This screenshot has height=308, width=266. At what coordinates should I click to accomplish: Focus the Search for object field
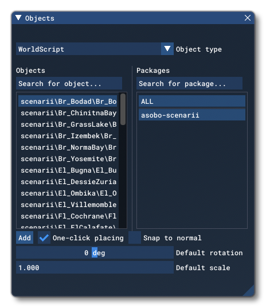(69, 84)
